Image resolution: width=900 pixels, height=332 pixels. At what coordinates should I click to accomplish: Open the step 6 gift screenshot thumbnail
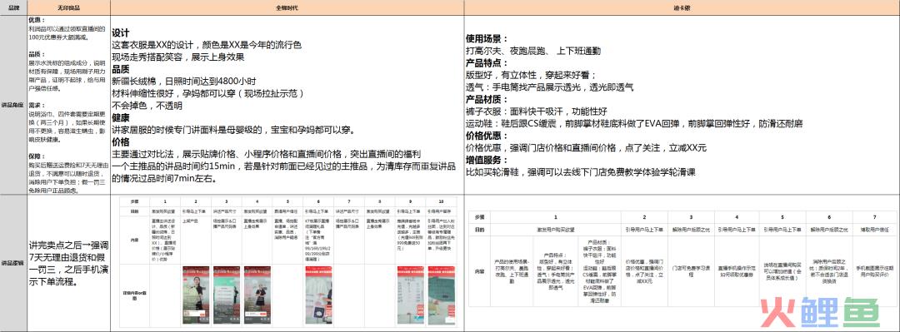click(x=318, y=296)
